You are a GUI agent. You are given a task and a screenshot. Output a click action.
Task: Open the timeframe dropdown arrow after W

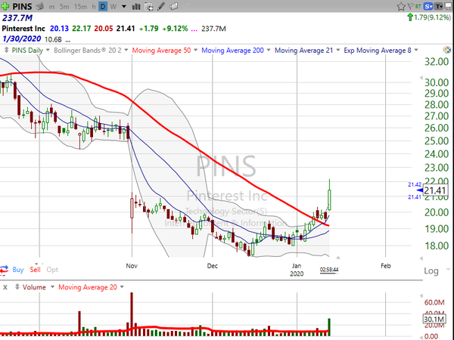click(x=124, y=6)
